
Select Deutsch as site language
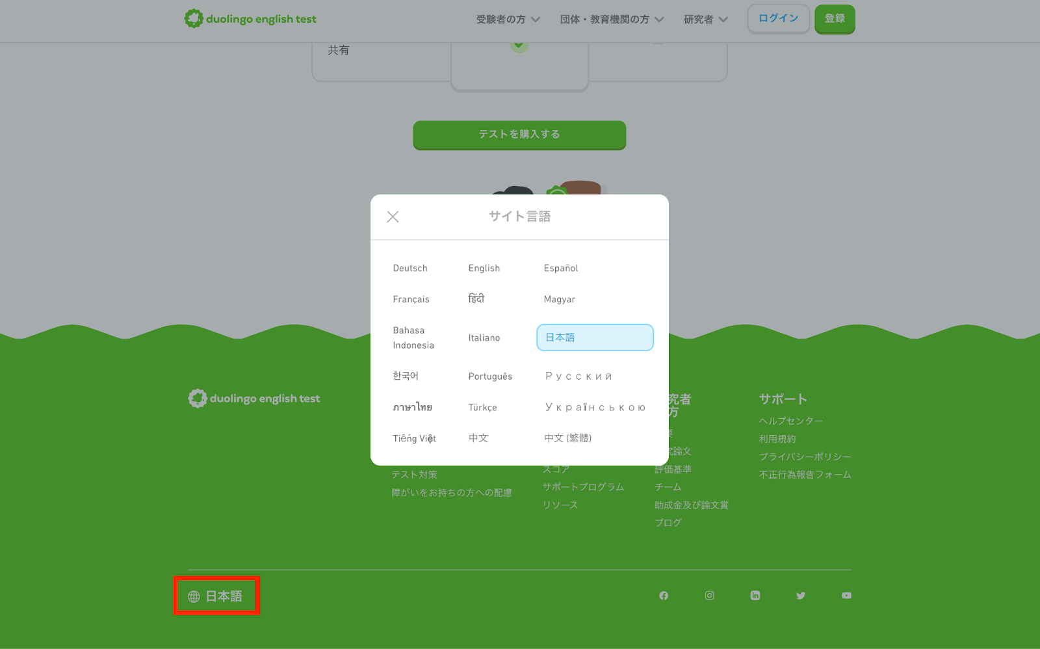coord(410,268)
